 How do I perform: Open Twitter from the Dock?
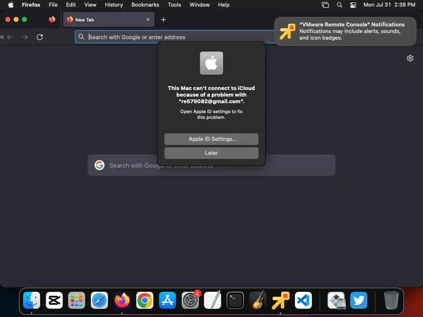(359, 300)
